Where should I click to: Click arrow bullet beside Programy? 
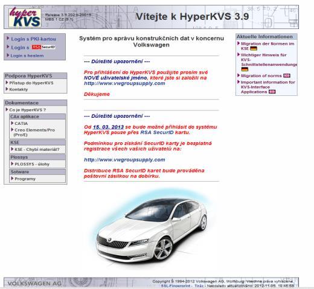(x=12, y=179)
